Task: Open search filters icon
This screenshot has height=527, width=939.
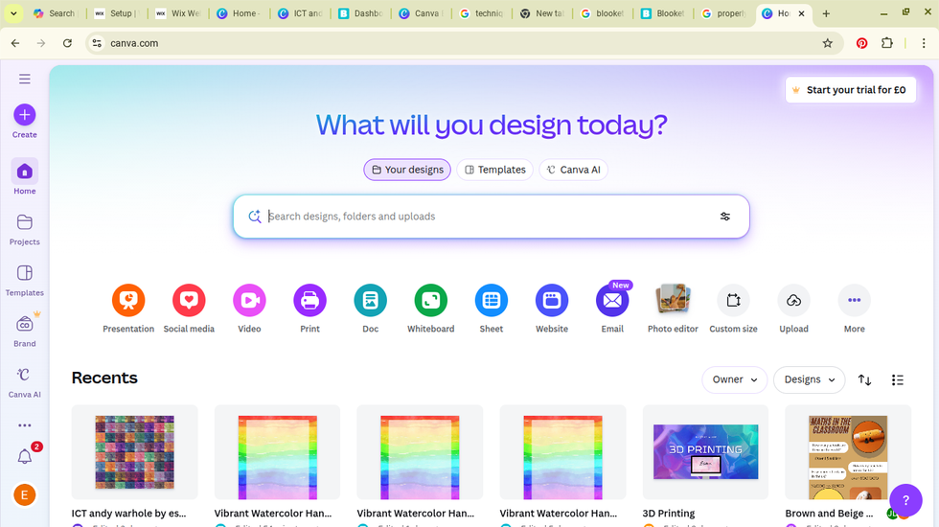Action: pyautogui.click(x=724, y=217)
